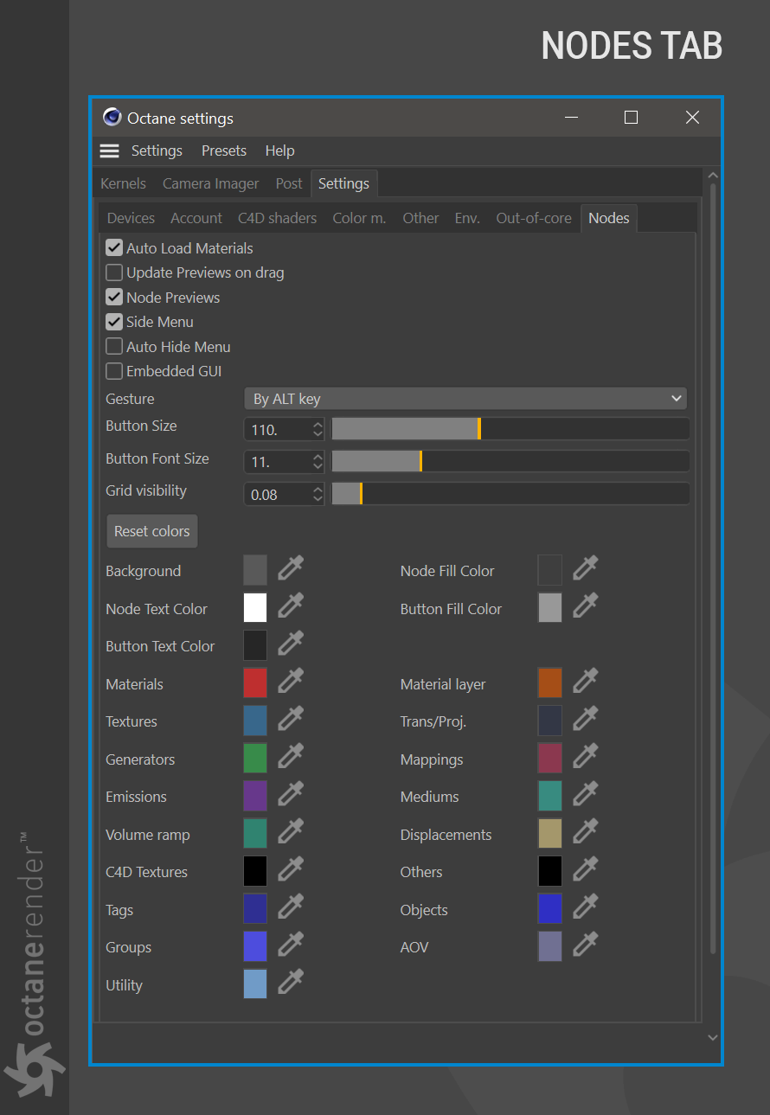770x1115 pixels.
Task: Click the Volume ramp eyedropper
Action: pyautogui.click(x=291, y=831)
